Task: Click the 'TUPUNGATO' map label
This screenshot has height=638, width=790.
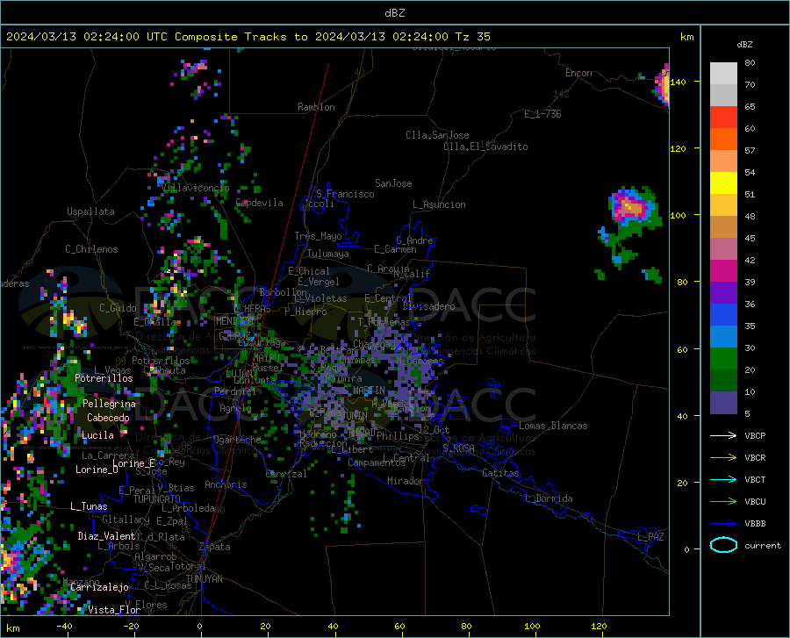Action: (x=157, y=499)
